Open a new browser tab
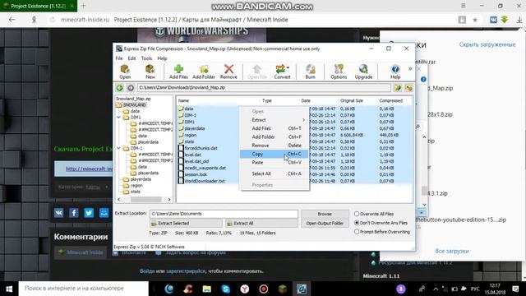 [x=83, y=6]
